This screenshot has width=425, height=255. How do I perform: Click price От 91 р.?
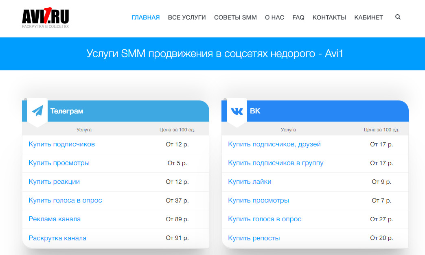tap(177, 238)
